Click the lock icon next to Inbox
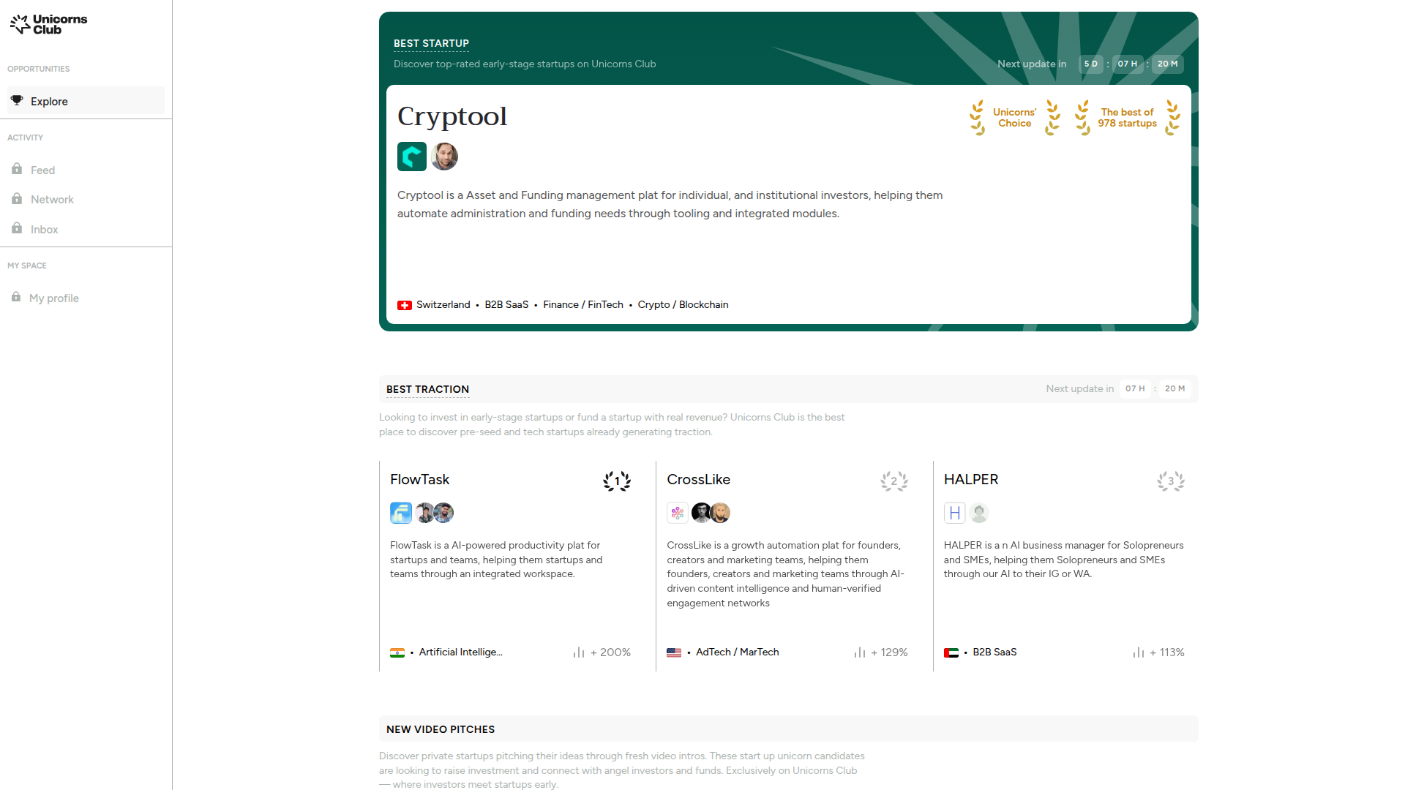Viewport: 1405px width, 790px height. (17, 228)
